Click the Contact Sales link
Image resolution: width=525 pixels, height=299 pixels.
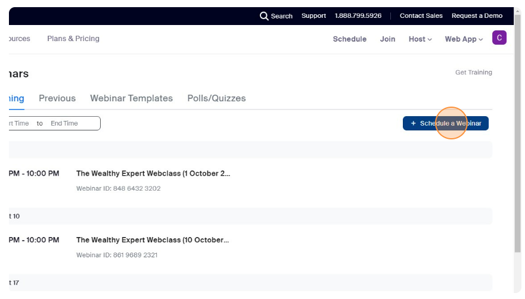pos(421,16)
